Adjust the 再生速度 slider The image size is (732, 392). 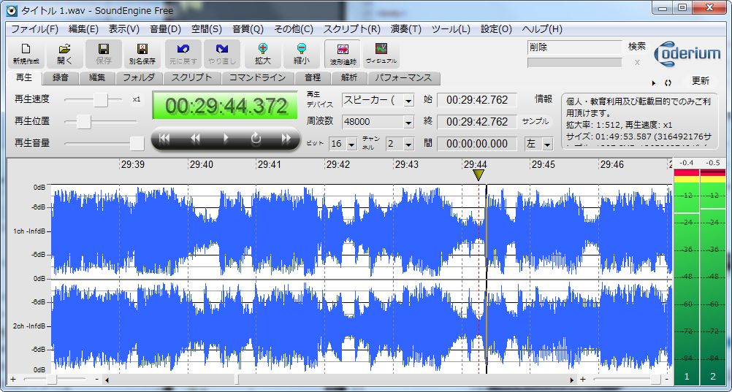(101, 99)
